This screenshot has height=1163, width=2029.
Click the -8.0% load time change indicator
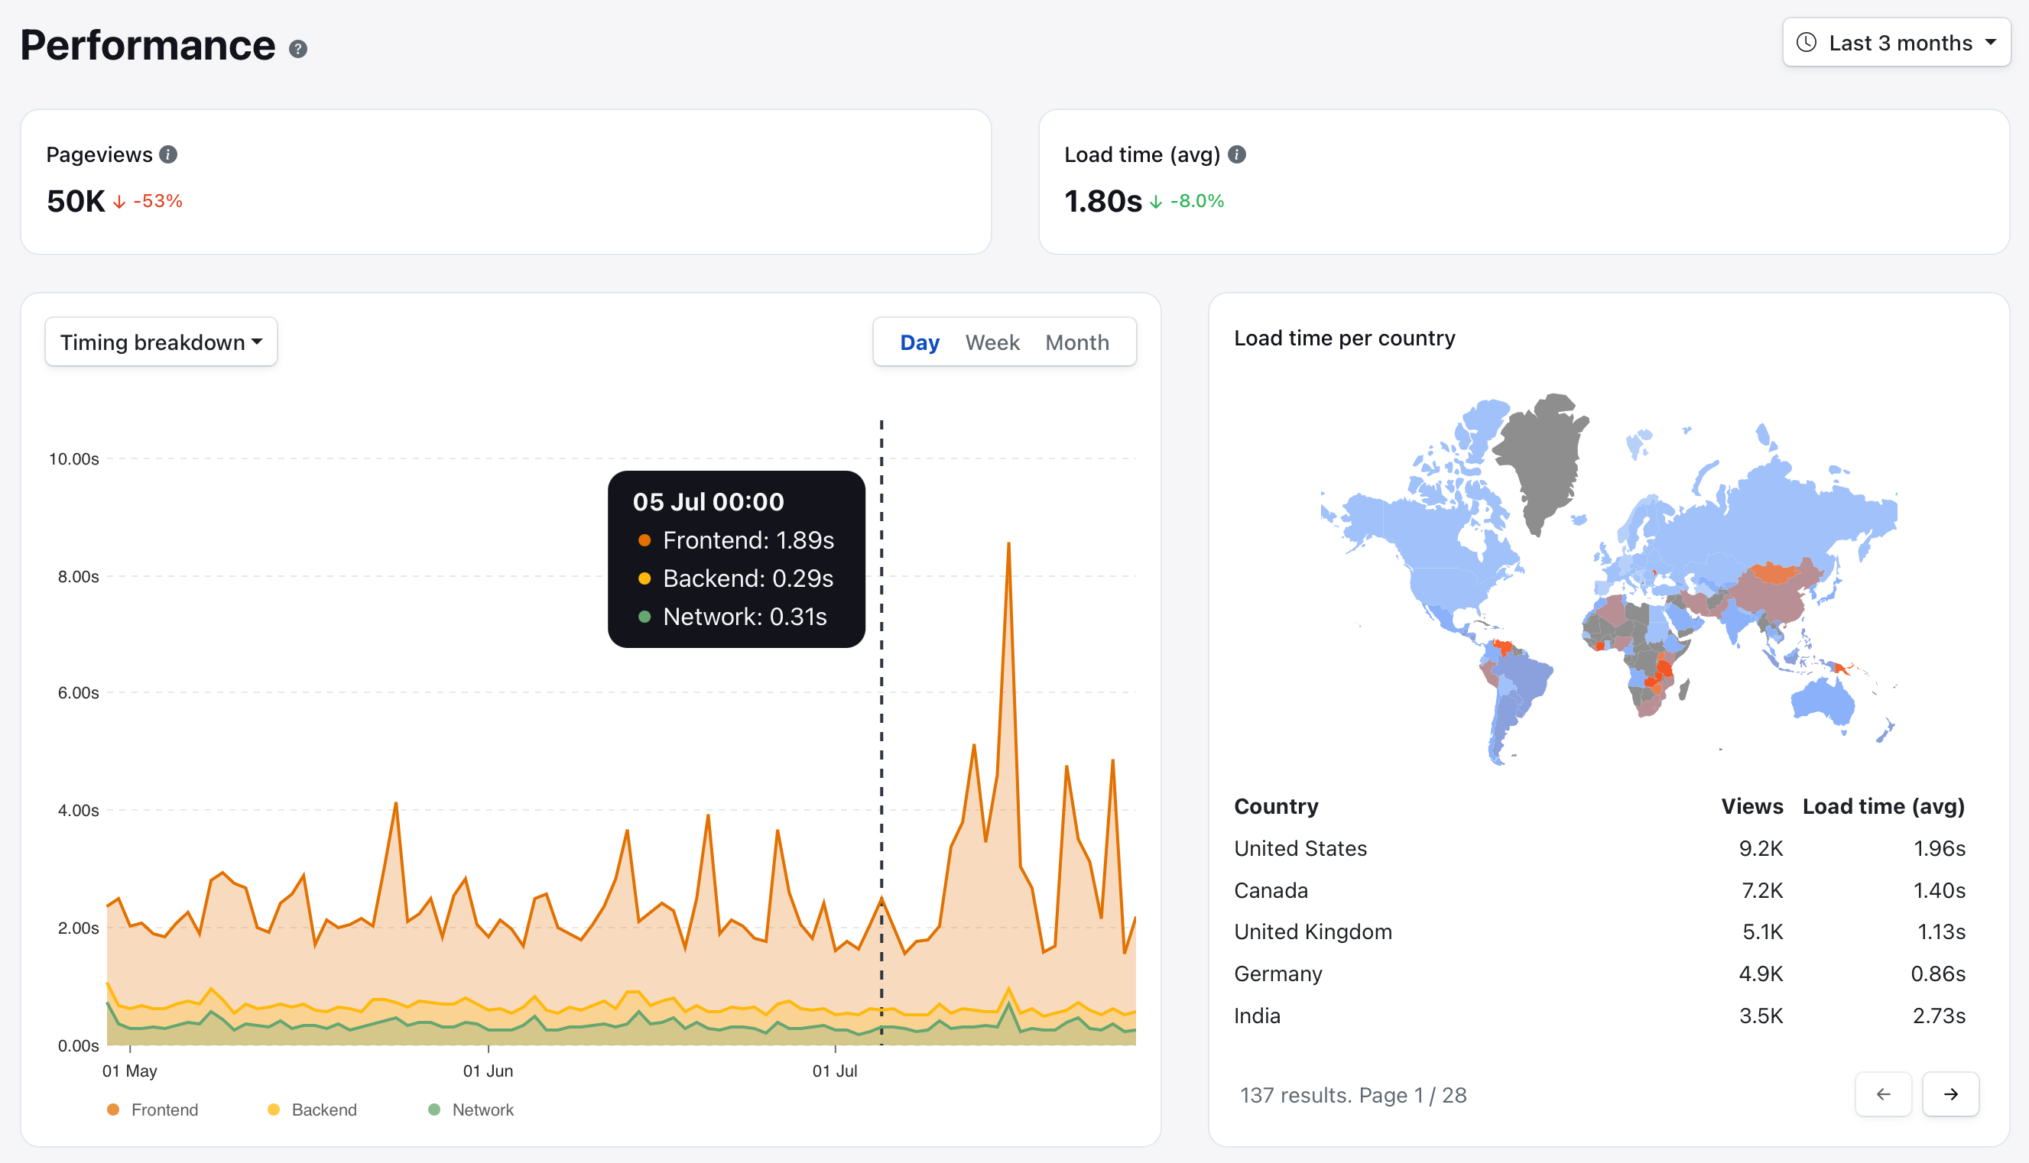pyautogui.click(x=1187, y=200)
